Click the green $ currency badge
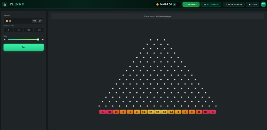The width and height of the screenshot is (267, 130). click(174, 4)
